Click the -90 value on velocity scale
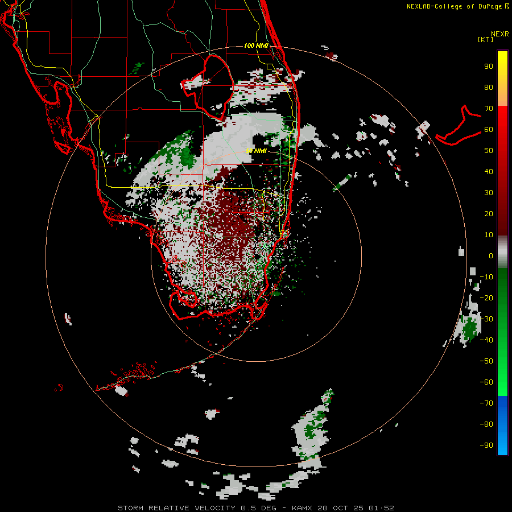Screen dimensions: 512x512 click(x=486, y=445)
